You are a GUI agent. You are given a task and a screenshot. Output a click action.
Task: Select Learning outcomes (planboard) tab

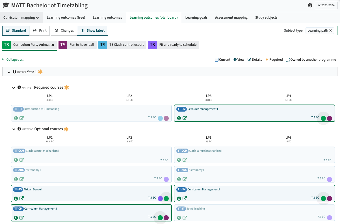(153, 18)
